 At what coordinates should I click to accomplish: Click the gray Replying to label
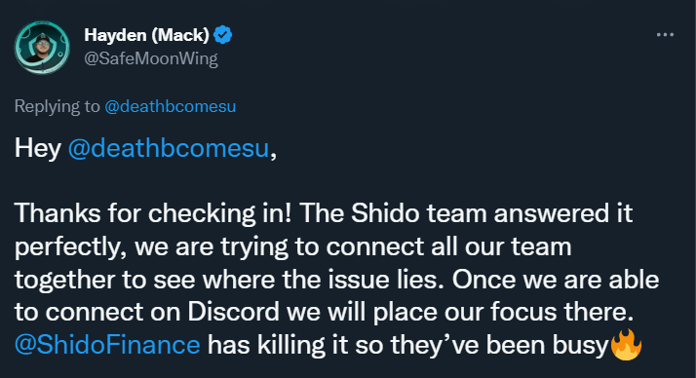coord(58,106)
